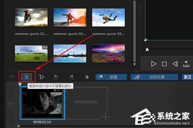The height and width of the screenshot is (128, 193).
Task: Select extreme sports 02 thumbnail
Action: [31, 17]
